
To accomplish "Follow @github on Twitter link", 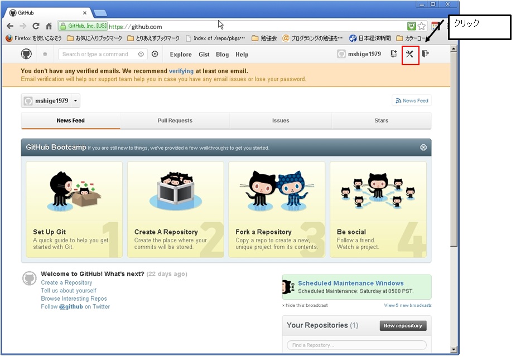I will [75, 306].
